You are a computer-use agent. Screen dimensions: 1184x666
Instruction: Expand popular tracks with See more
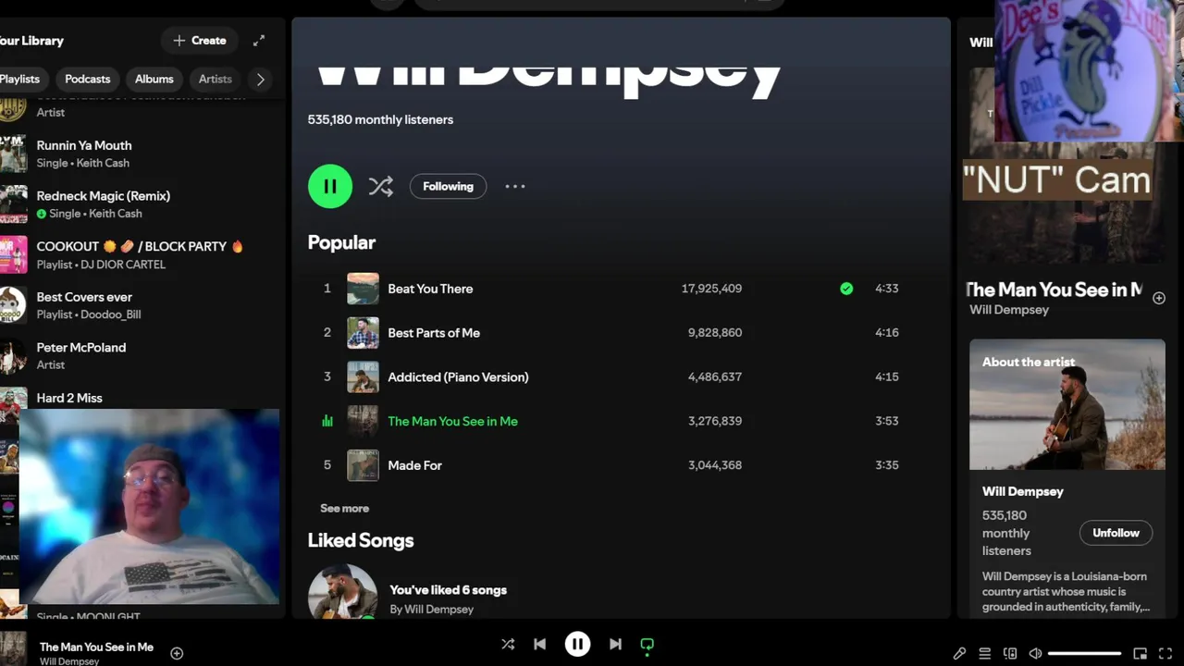click(x=344, y=508)
